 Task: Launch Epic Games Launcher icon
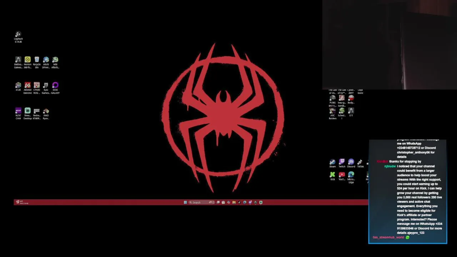[46, 88]
